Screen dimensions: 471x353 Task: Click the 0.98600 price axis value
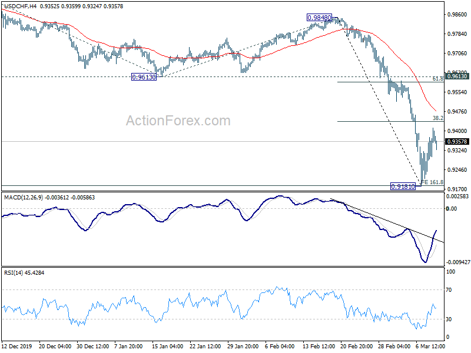click(x=457, y=14)
